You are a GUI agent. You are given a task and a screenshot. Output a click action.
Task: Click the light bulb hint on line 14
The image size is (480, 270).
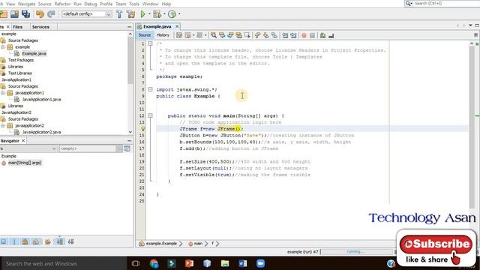point(142,129)
